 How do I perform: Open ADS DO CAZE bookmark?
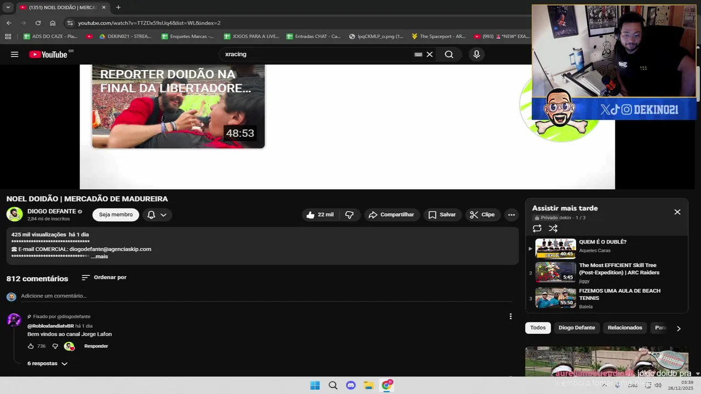pyautogui.click(x=50, y=36)
